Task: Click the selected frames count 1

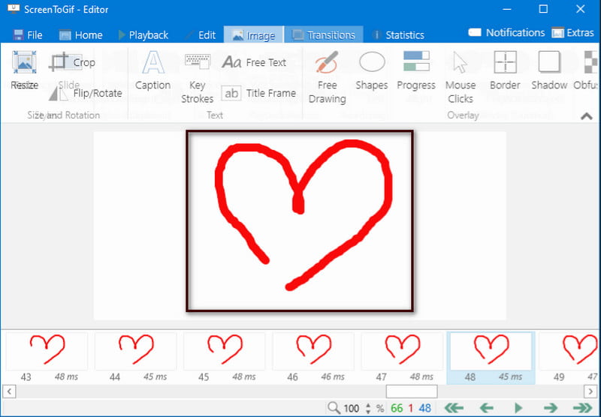Action: [410, 408]
